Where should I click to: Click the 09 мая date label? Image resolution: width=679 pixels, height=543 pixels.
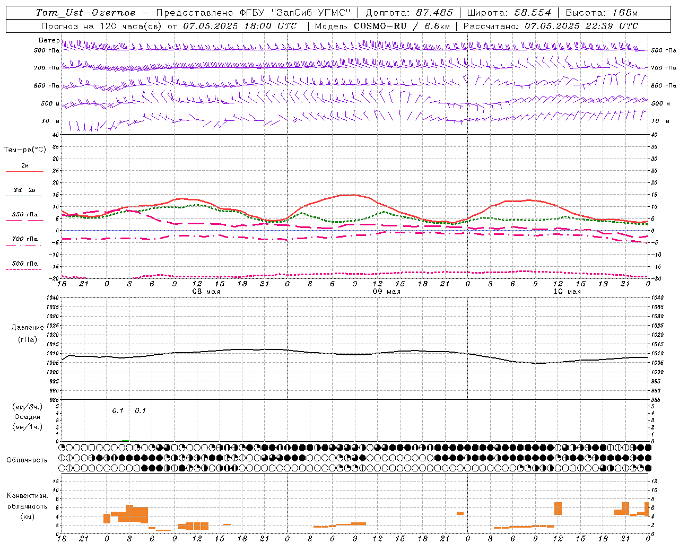[387, 292]
